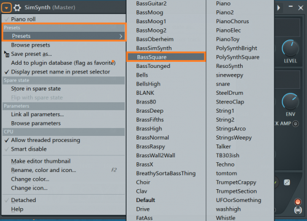
Task: Click the red record indicator icon
Action: coord(298,202)
